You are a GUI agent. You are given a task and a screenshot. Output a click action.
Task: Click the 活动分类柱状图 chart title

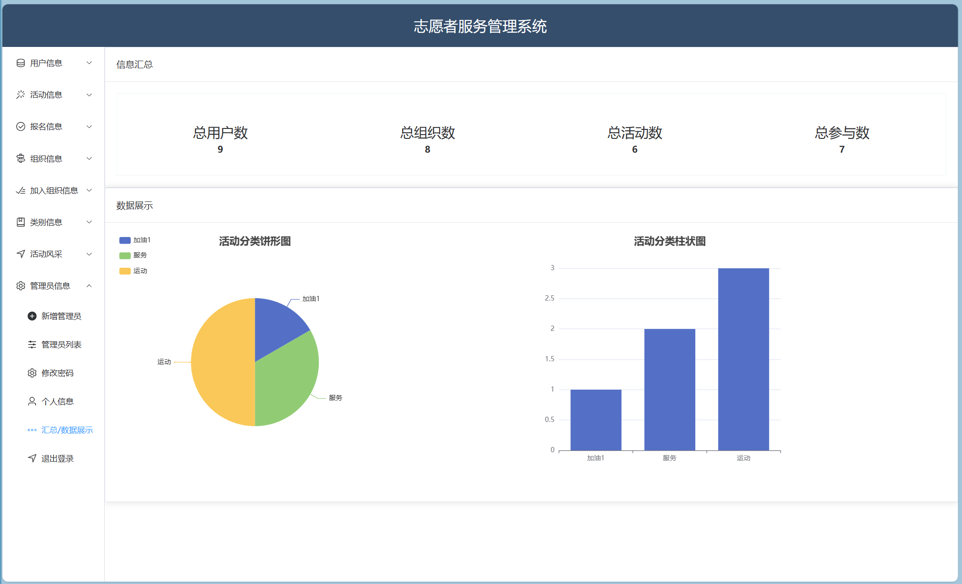click(670, 241)
